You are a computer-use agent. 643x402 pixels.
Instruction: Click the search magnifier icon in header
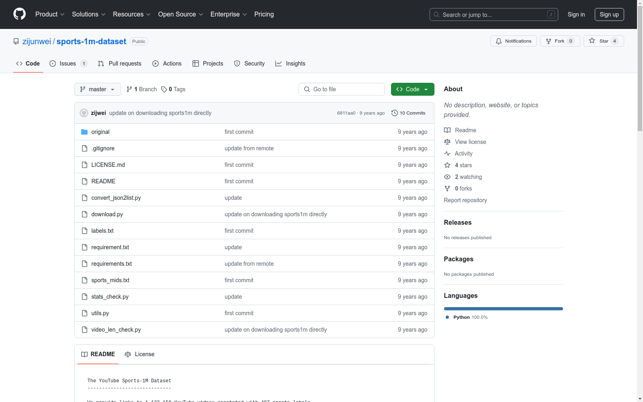[436, 14]
